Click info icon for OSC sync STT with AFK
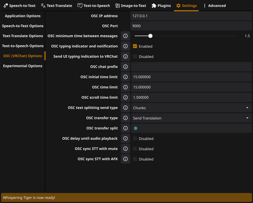 coord(125,159)
